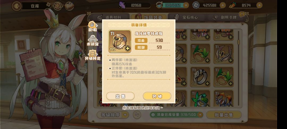The width and height of the screenshot is (287, 129).
Task: Click the purple crystal currency icon
Action: click(x=122, y=5)
